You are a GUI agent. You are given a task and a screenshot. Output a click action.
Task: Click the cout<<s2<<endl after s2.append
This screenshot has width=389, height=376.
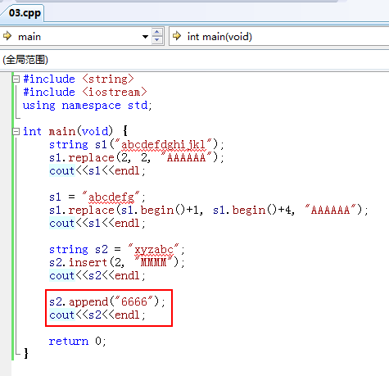tap(97, 315)
